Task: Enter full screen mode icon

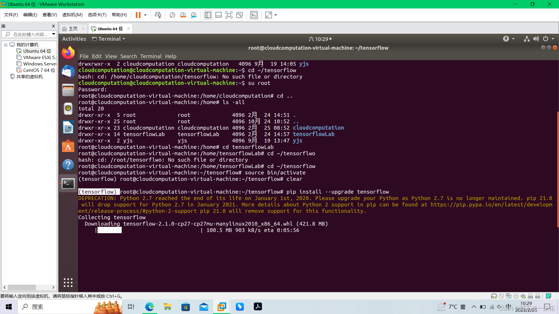Action: pyautogui.click(x=229, y=15)
